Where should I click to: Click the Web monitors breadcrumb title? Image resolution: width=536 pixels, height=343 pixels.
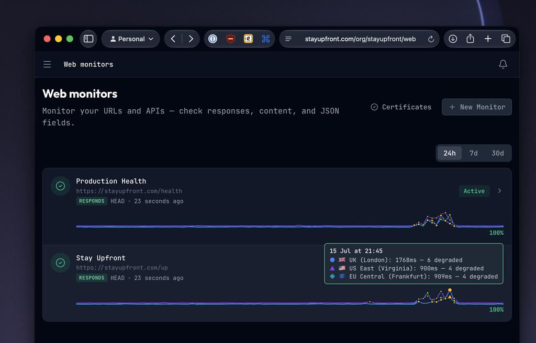click(x=88, y=64)
